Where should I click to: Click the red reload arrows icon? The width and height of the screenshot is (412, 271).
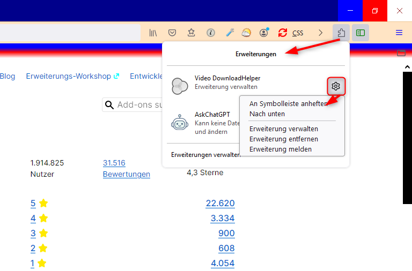click(283, 33)
